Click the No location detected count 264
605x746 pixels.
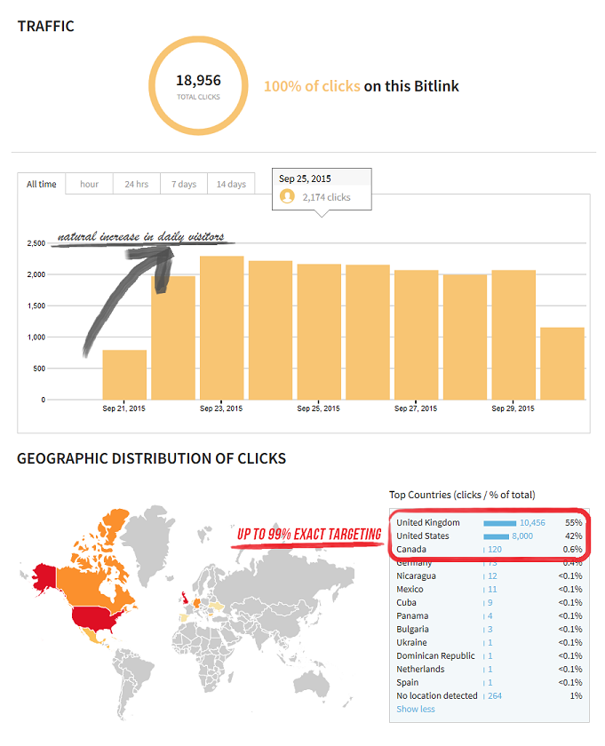pos(494,695)
